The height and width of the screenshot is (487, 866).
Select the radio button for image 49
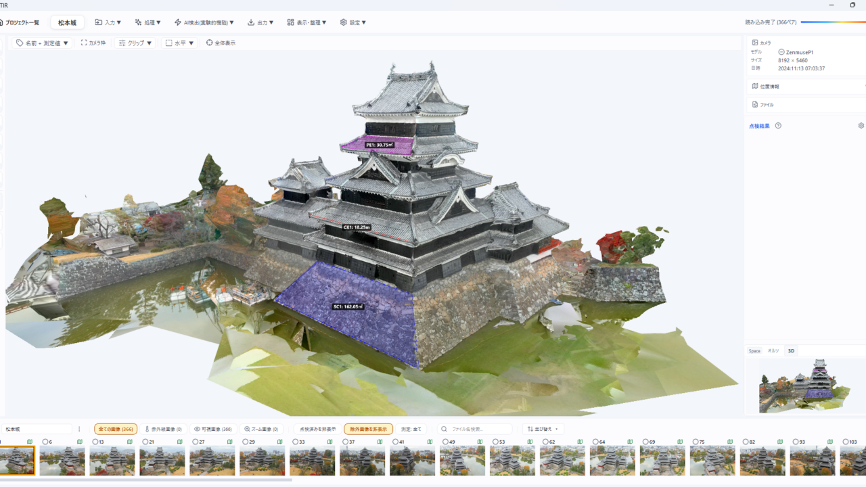pos(446,442)
